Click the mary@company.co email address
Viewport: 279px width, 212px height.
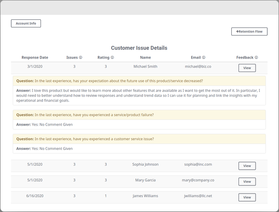pos(198,180)
